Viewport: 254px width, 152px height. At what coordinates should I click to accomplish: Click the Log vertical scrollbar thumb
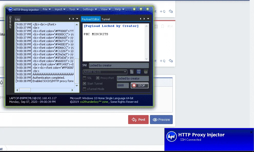(77, 71)
